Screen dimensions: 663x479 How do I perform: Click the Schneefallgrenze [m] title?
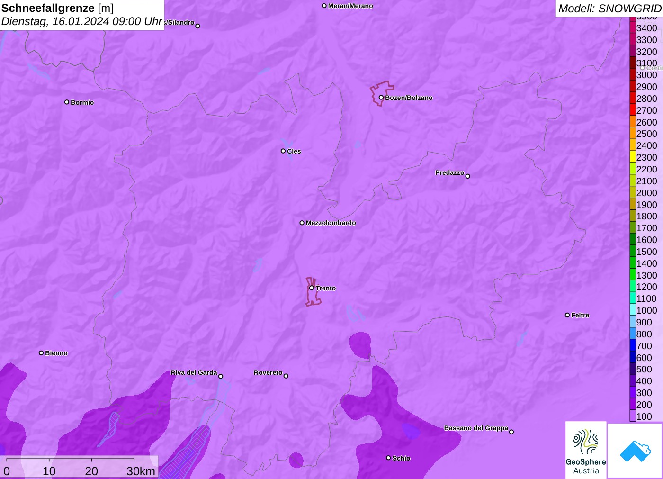pos(57,8)
